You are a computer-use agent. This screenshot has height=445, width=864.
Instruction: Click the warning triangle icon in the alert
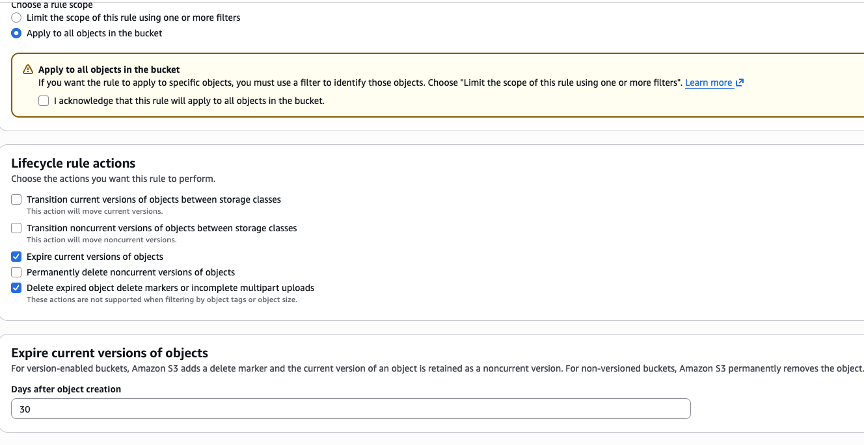click(x=28, y=70)
